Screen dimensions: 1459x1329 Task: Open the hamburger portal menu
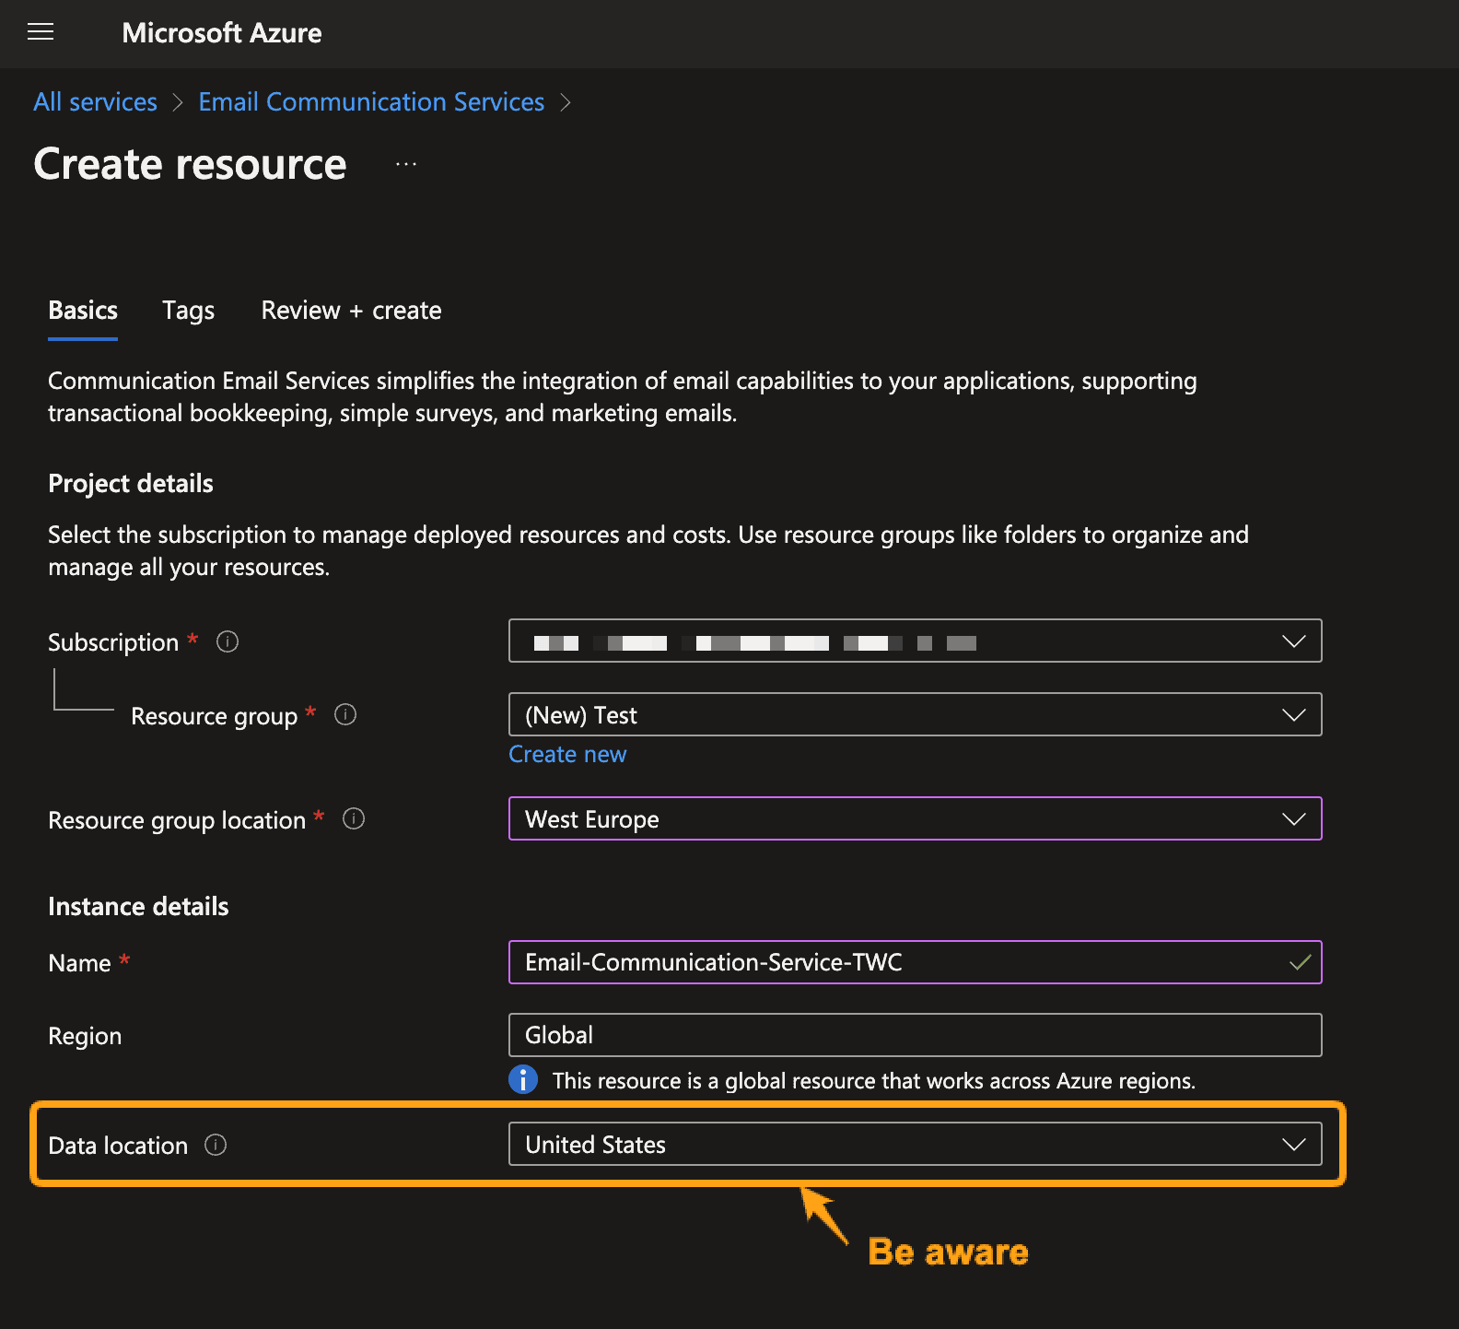point(41,32)
